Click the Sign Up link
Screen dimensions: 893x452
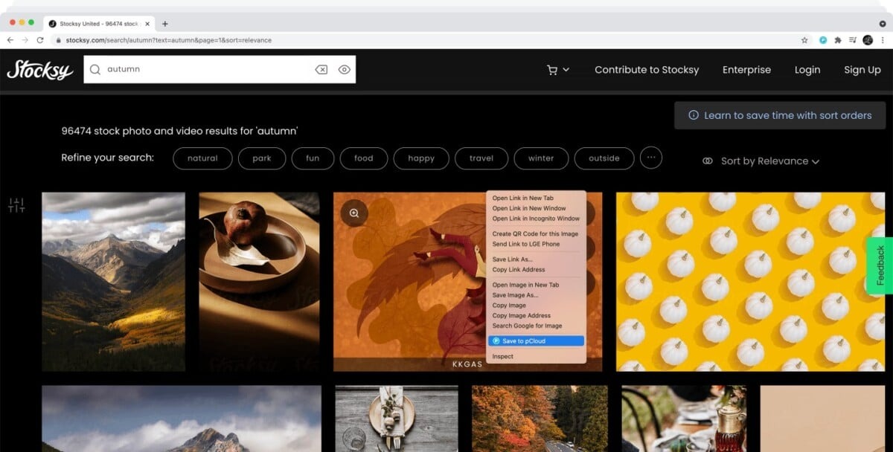862,70
